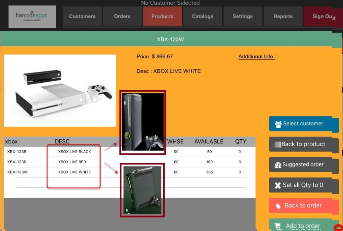Click the WHSE value for XBX-123B
Viewport: 343px width, 231px height.
tap(176, 151)
